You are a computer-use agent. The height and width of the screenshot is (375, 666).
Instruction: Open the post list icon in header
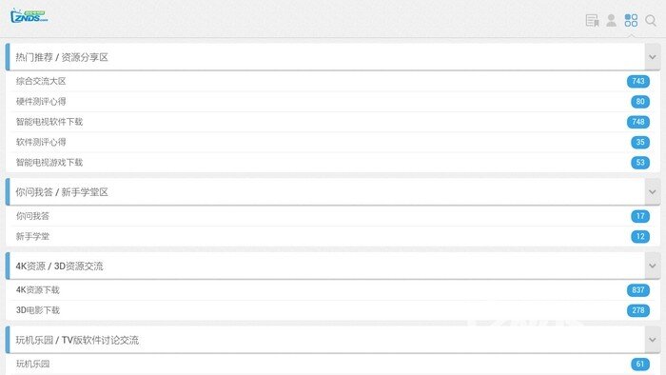tap(592, 20)
